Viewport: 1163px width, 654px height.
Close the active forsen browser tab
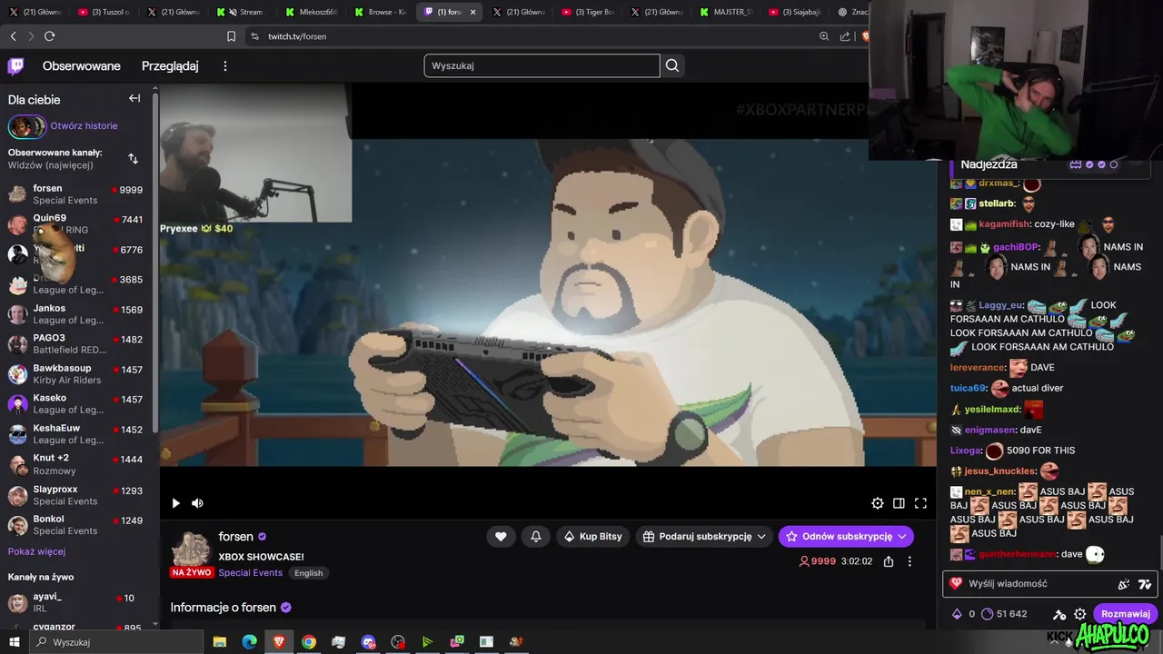point(472,12)
